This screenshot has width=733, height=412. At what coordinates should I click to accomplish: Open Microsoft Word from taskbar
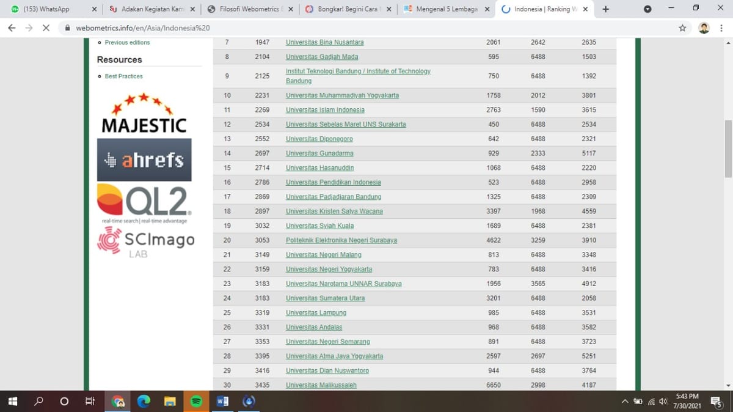(222, 402)
